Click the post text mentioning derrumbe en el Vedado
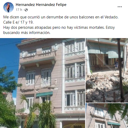The width and height of the screenshot is (128, 128). tap(61, 17)
